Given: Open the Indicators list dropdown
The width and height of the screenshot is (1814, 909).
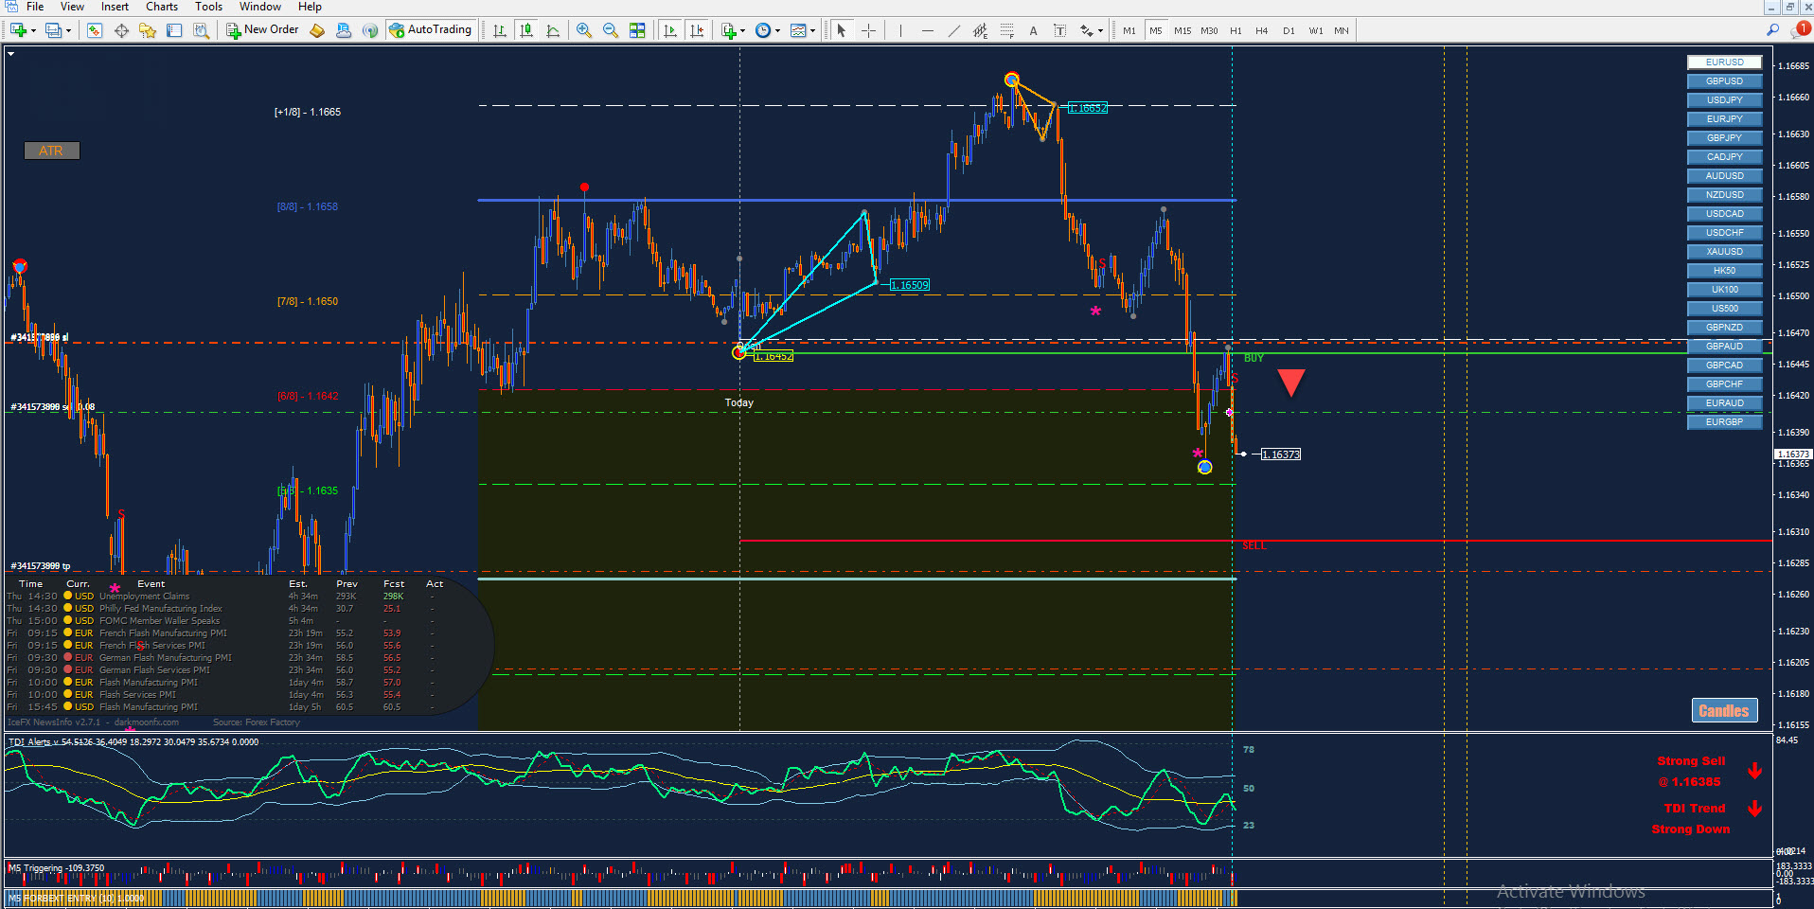Looking at the screenshot, I should (x=734, y=30).
